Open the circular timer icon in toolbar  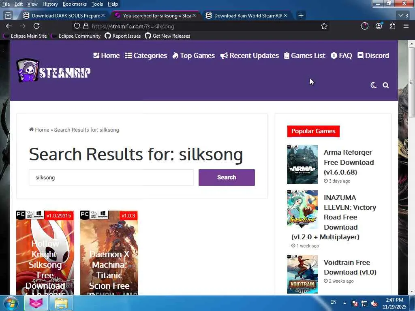point(365,26)
